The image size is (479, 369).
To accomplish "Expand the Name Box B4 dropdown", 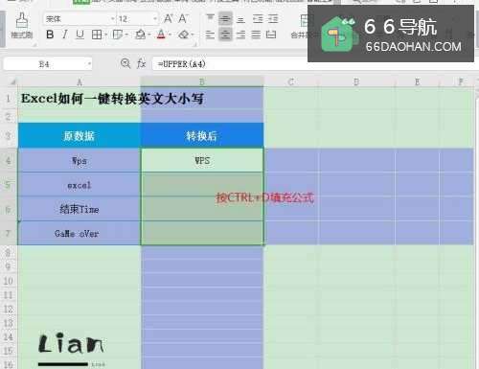I will tap(89, 64).
